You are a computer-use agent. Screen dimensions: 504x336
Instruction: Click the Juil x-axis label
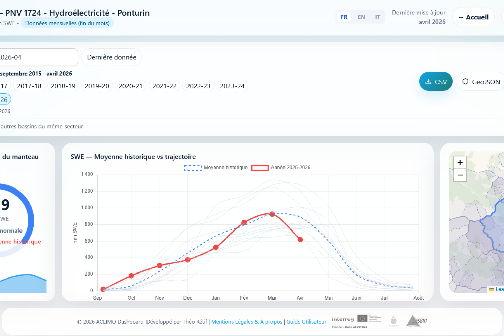coord(385,298)
